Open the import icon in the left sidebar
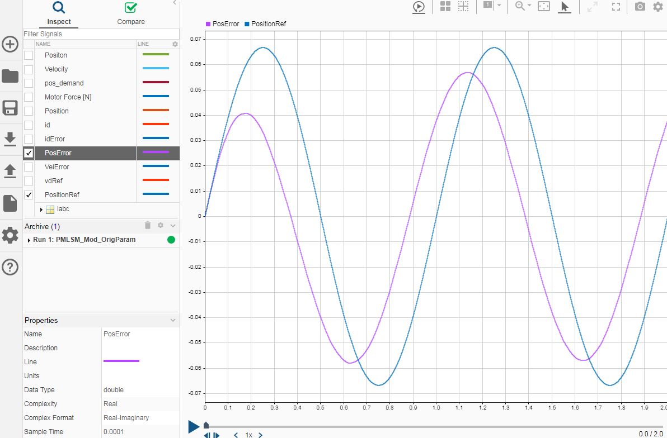This screenshot has height=438, width=667. 10,140
